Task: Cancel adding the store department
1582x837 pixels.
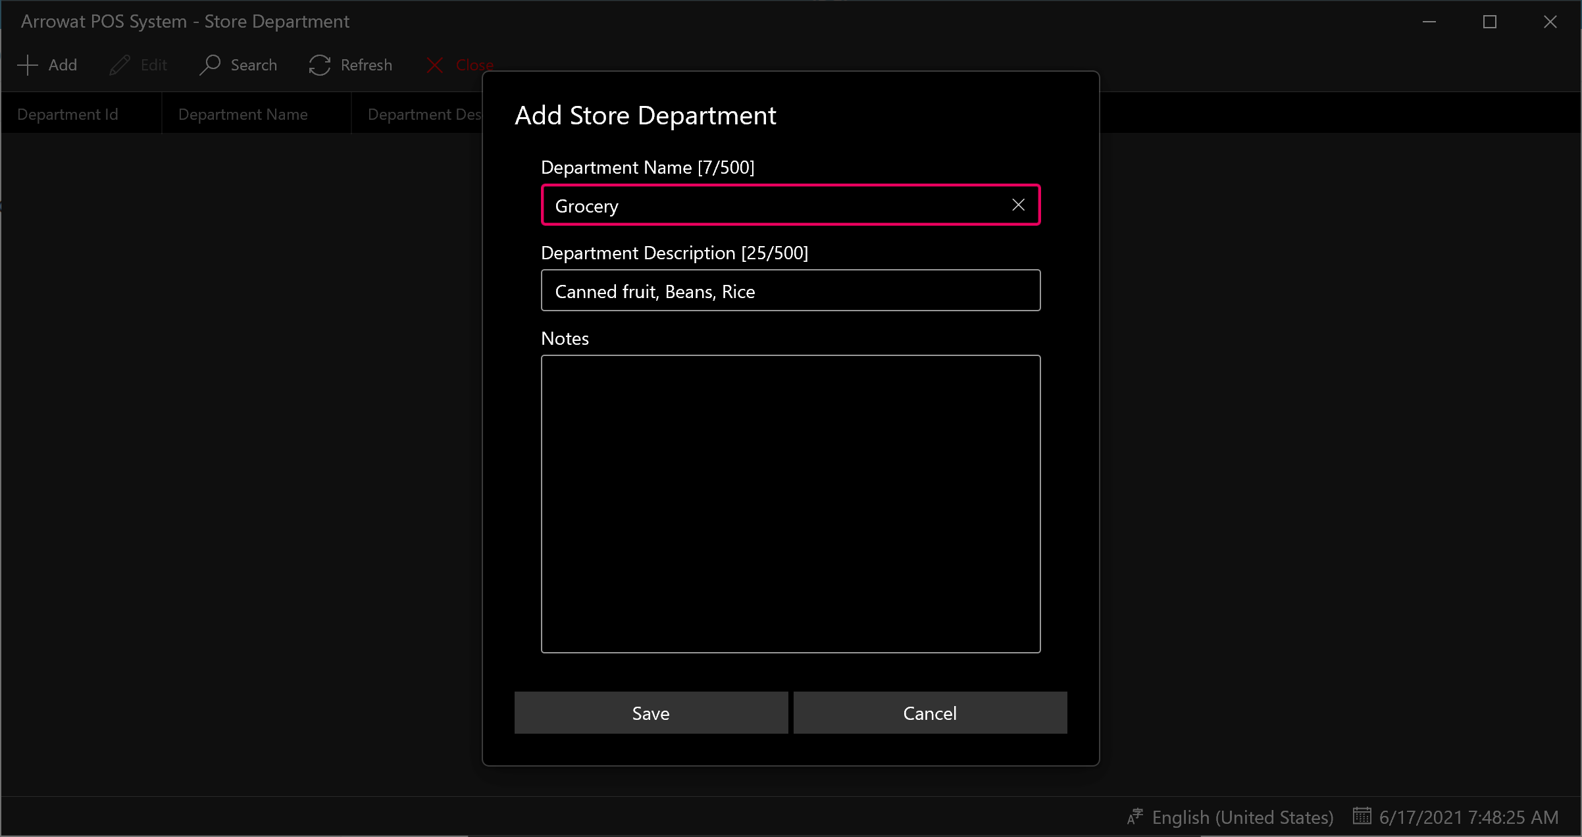Action: tap(929, 713)
